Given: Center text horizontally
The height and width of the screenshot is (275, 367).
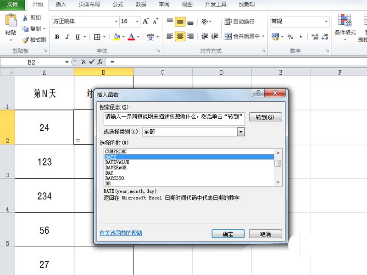Looking at the screenshot, I should (180, 36).
